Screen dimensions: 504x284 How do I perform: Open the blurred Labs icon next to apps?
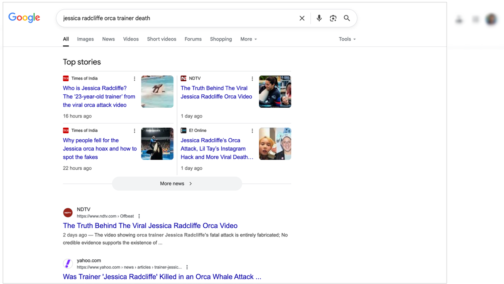459,20
